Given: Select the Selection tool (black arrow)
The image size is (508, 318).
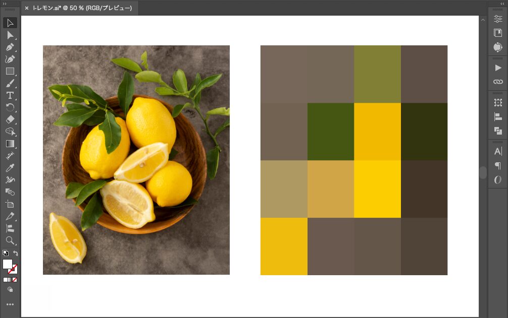Looking at the screenshot, I should 10,23.
